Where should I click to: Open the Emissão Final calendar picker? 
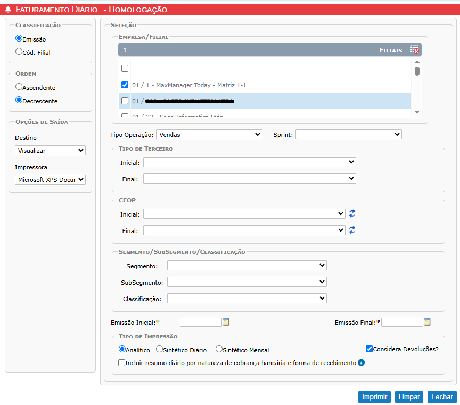coord(427,322)
